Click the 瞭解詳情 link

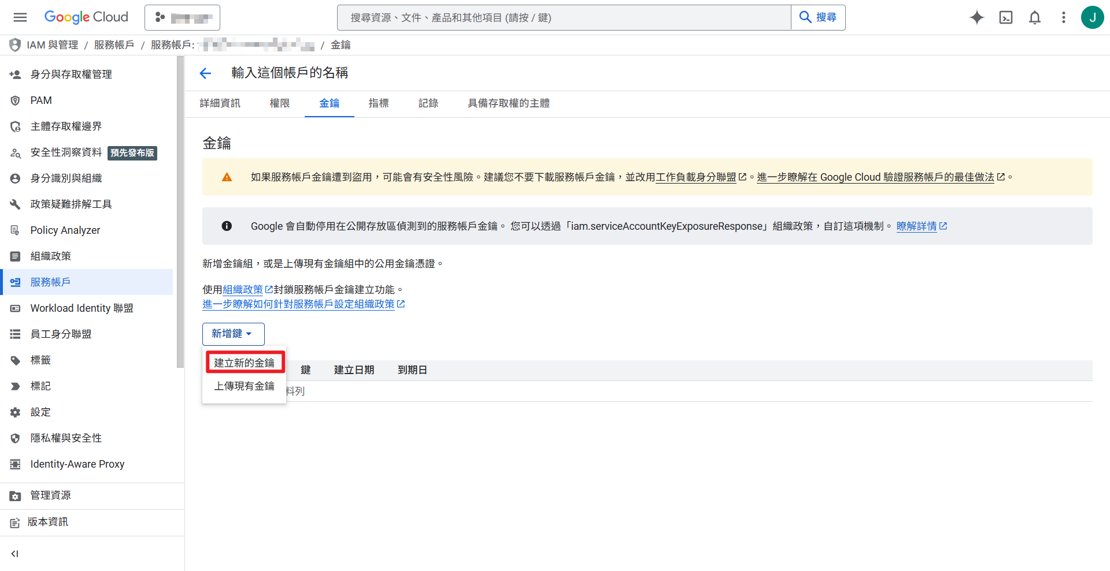coord(917,226)
